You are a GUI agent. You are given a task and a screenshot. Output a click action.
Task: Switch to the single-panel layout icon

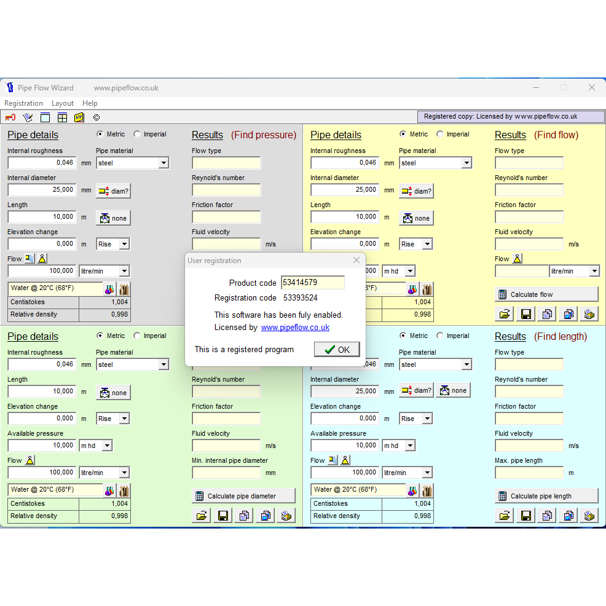tap(45, 117)
